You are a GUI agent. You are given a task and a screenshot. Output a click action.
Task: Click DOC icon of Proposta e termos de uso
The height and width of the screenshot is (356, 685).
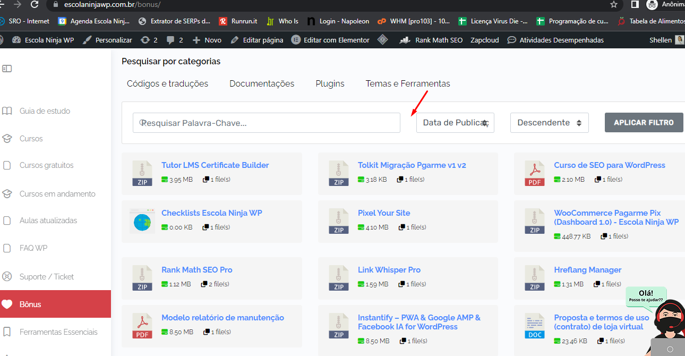pos(535,325)
